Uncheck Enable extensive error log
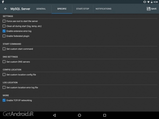Image resolution: width=159 pixels, height=119 pixels. tap(4, 31)
